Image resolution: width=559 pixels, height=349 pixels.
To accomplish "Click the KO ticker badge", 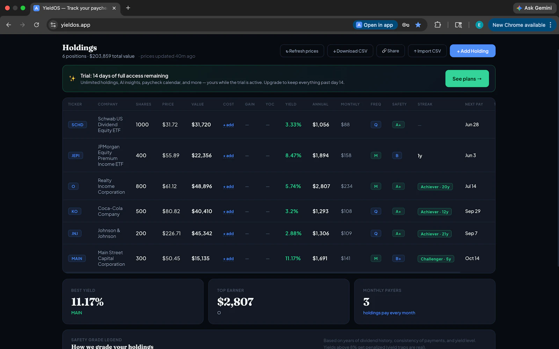I will coord(75,211).
